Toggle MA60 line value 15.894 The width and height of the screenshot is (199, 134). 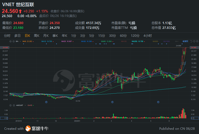pyautogui.click(x=107, y=41)
